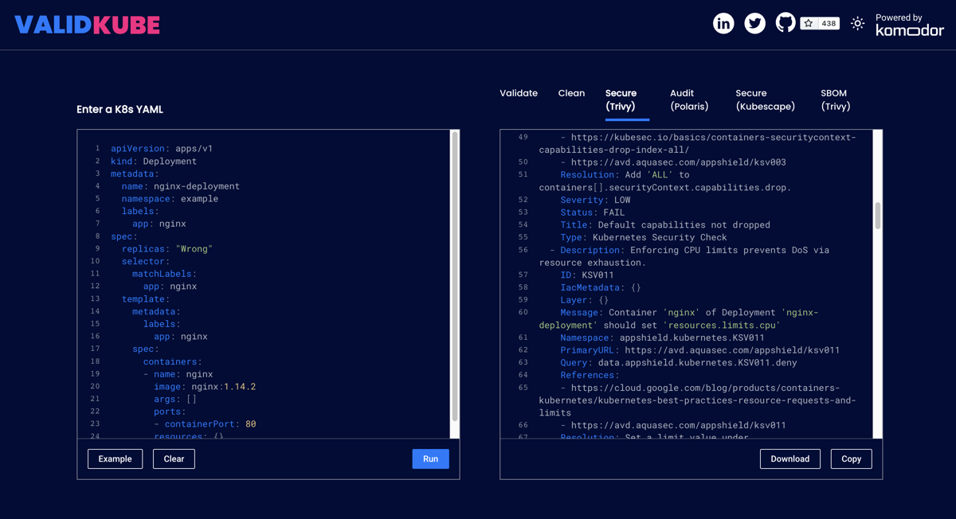The height and width of the screenshot is (519, 956).
Task: Select the Secure (Trivy) tab
Action: 627,100
